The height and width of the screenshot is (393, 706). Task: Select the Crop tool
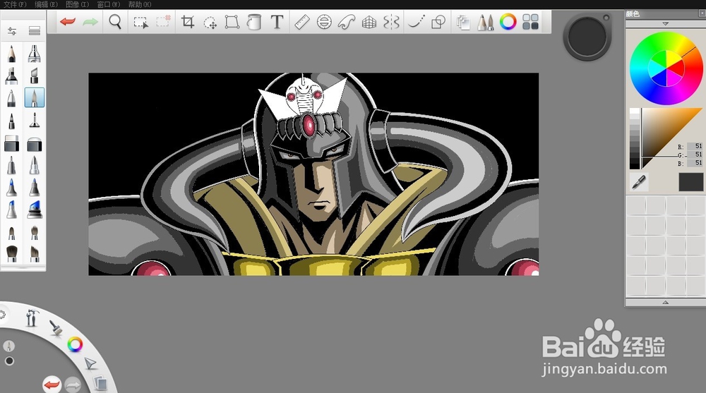click(187, 22)
